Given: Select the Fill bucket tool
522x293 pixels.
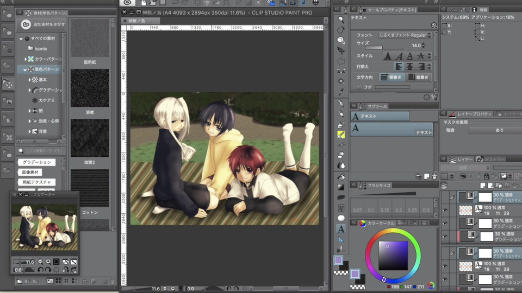Looking at the screenshot, I should (341, 176).
